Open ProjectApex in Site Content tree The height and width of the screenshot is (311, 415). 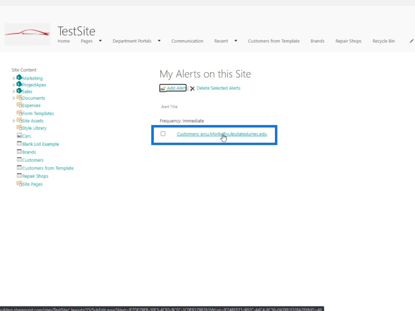pos(34,85)
